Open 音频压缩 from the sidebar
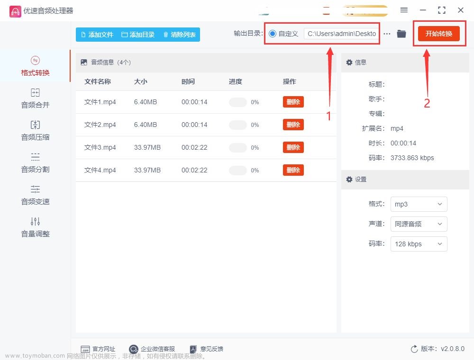Viewport: 474px width, 360px height. (35, 130)
